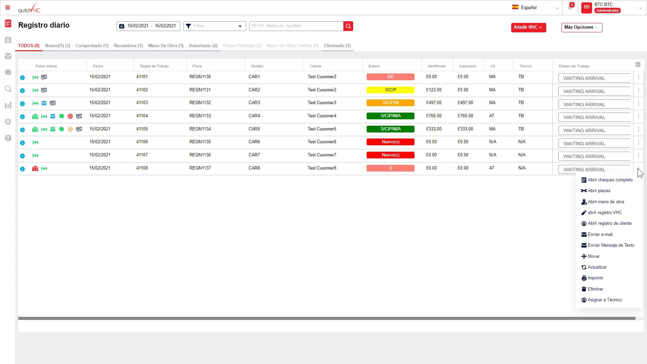
Task: Click the green chat bubble in row 41104
Action: pyautogui.click(x=61, y=116)
